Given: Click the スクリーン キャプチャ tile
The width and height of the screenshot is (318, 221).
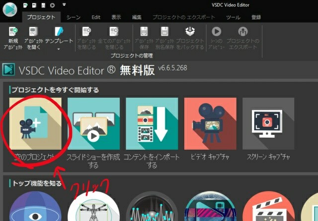Looking at the screenshot, I should coord(268,124).
